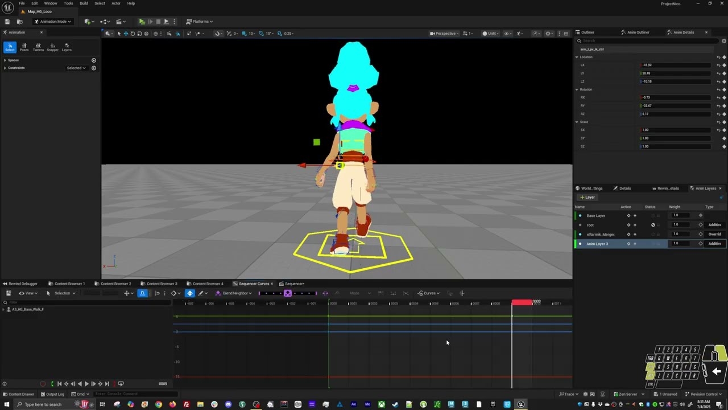Open the File menu

tap(22, 3)
